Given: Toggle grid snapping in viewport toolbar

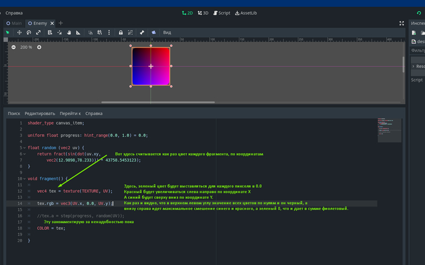Looking at the screenshot, I should (x=98, y=32).
